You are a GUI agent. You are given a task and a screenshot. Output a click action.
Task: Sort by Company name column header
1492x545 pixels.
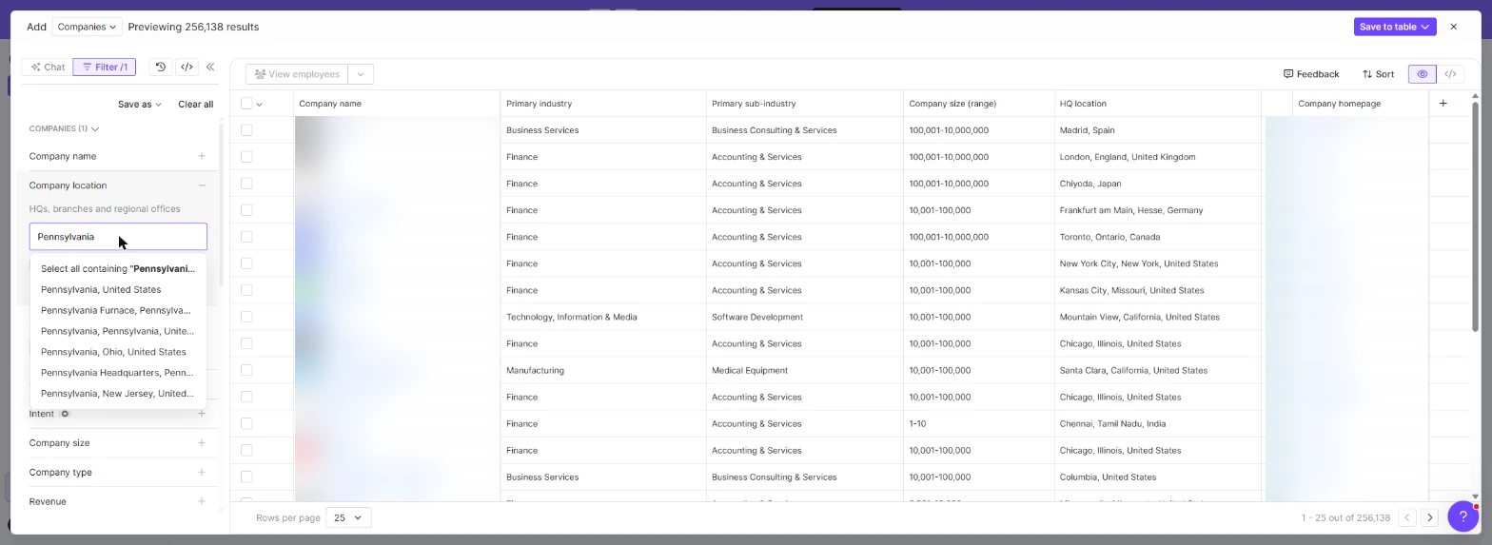(397, 104)
